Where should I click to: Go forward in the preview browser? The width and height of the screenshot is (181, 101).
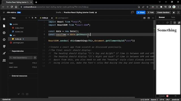tap(163, 23)
